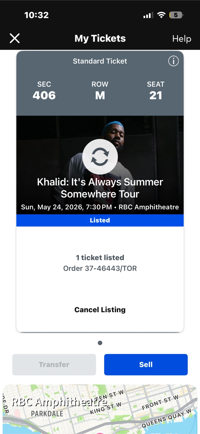Tap the ticket info icon

click(x=173, y=61)
